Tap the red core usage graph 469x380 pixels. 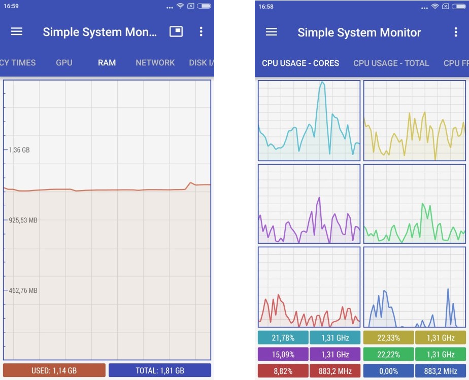309,287
